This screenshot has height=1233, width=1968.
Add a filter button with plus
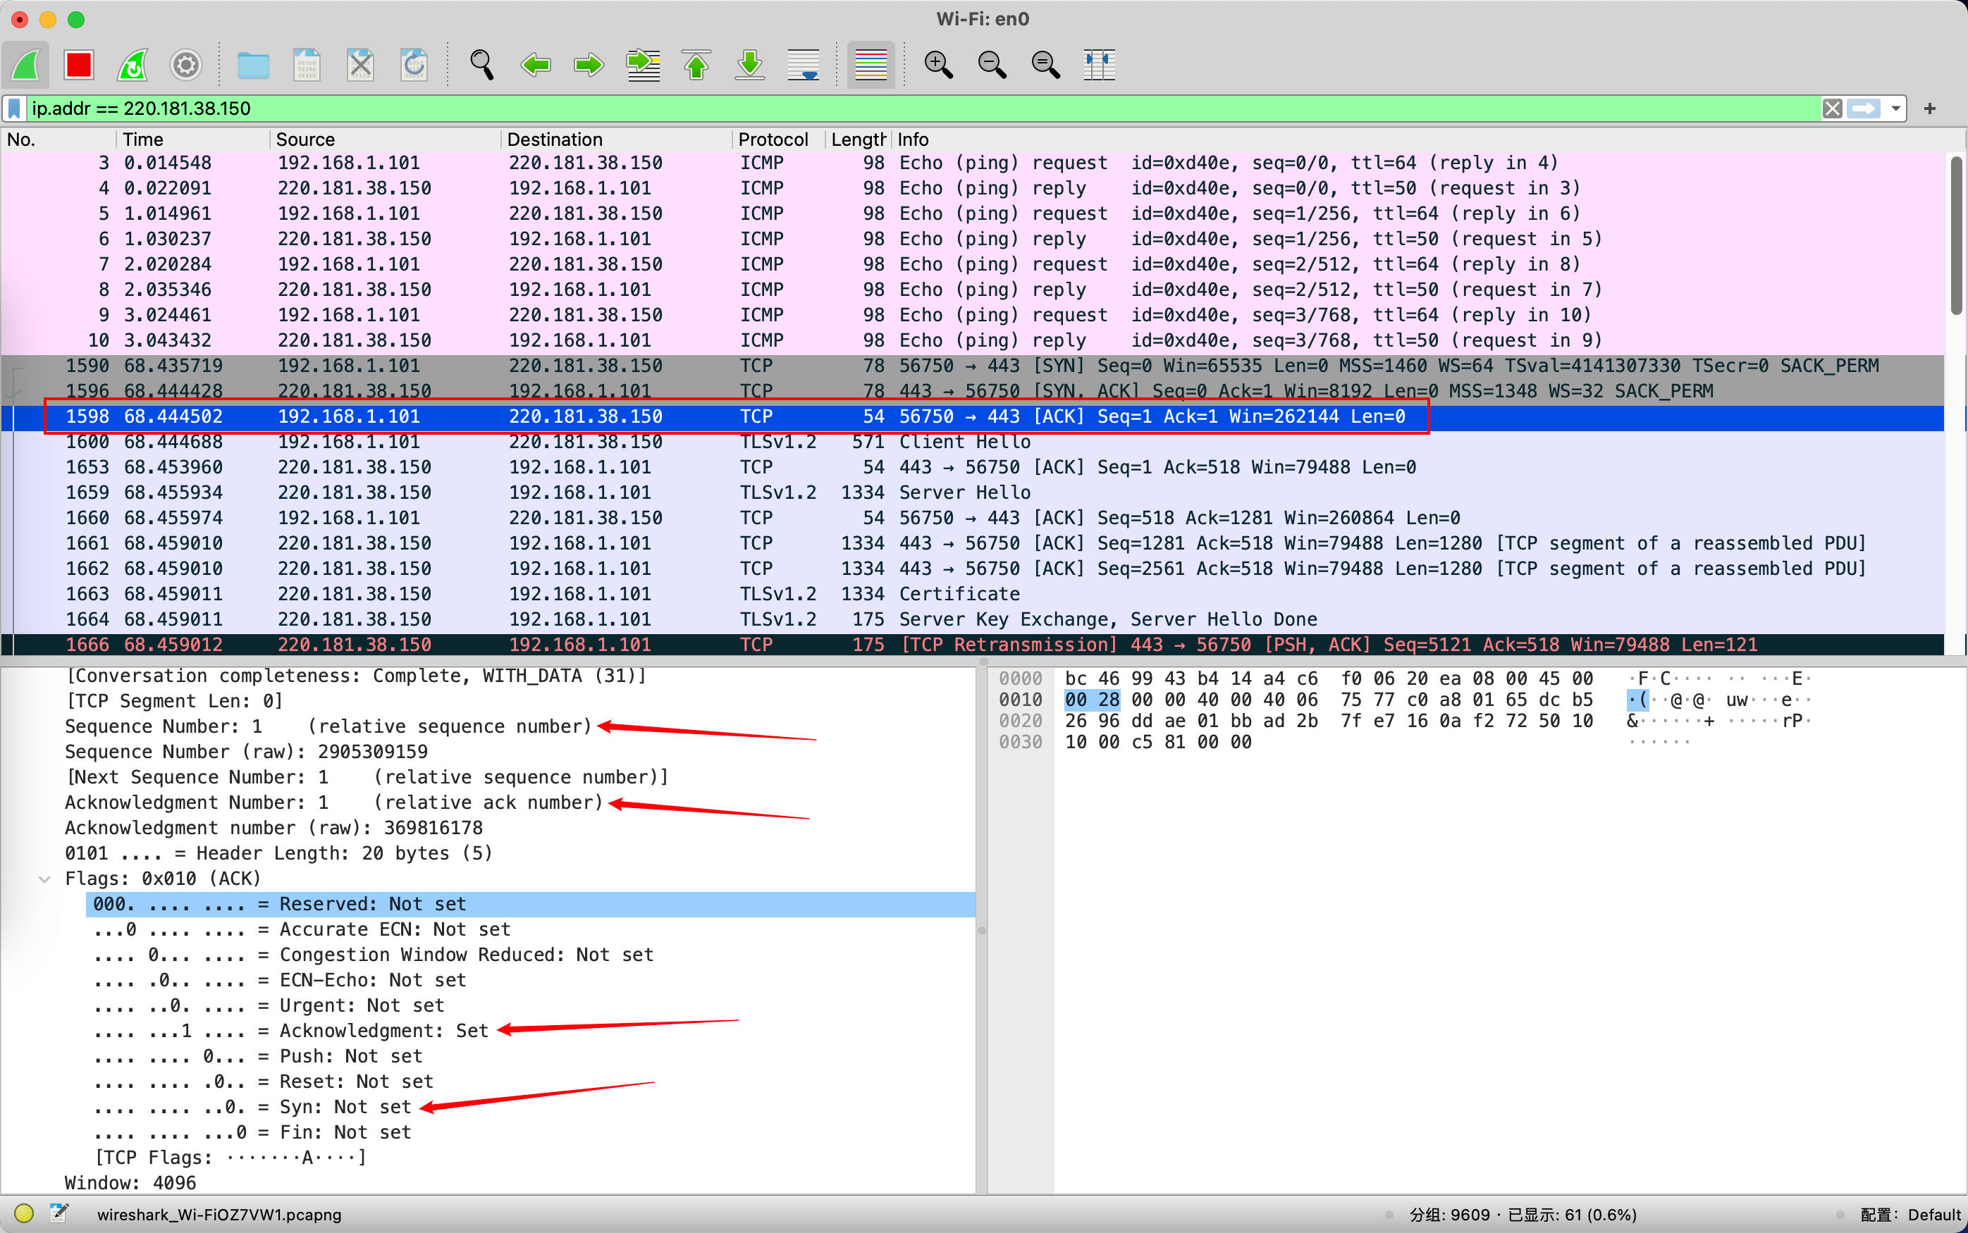pos(1930,109)
